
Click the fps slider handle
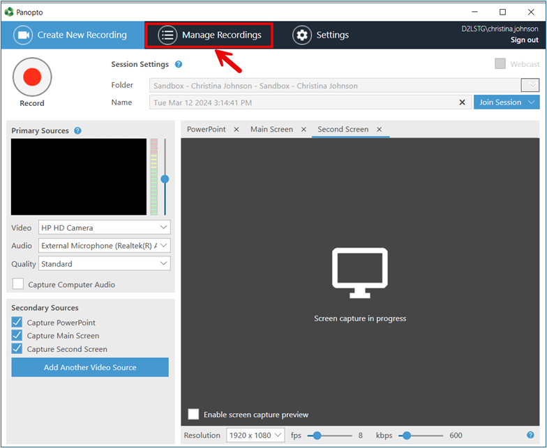click(x=317, y=435)
